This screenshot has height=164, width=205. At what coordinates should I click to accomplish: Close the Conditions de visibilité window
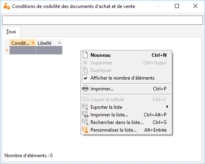click(195, 6)
